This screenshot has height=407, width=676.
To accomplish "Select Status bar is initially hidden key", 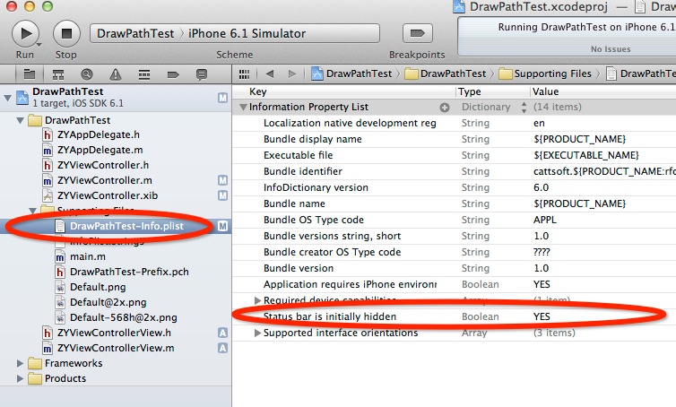I will (329, 316).
